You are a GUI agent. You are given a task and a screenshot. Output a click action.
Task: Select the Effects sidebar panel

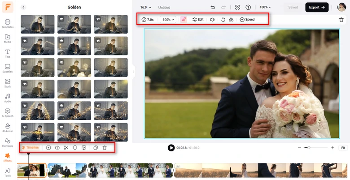pyautogui.click(x=8, y=157)
